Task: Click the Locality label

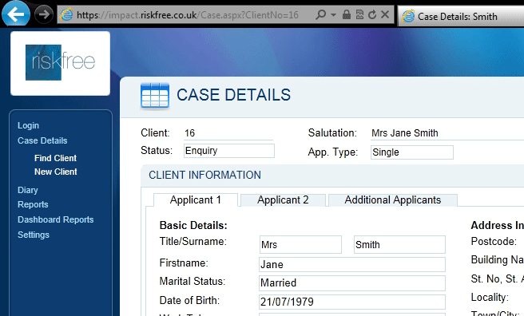Action: coord(490,297)
